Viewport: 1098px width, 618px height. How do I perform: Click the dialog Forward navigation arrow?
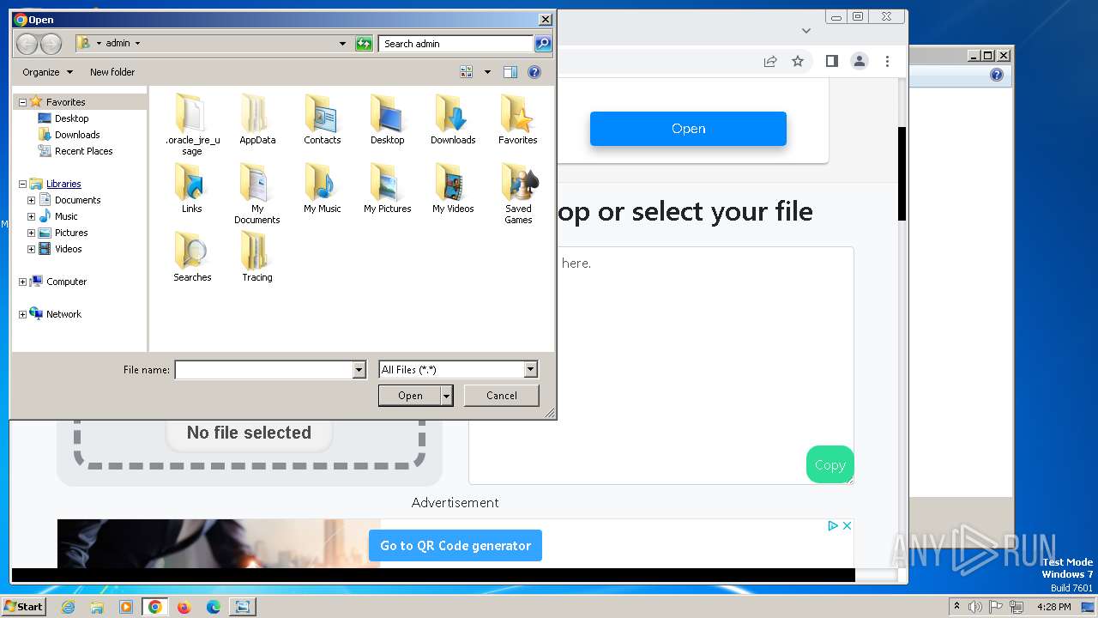[51, 44]
